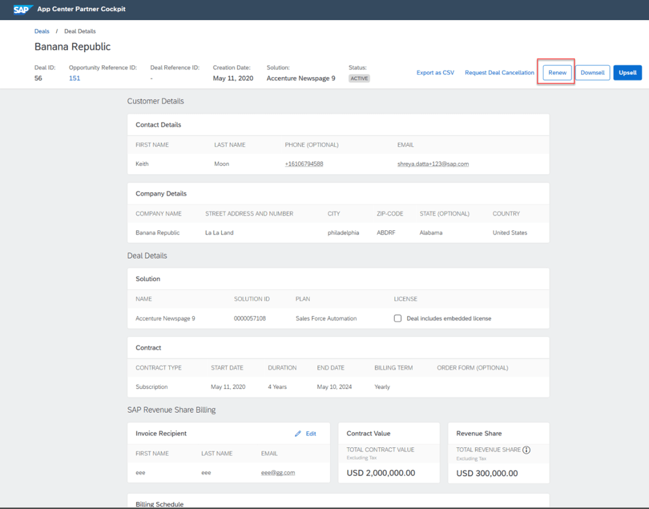This screenshot has width=649, height=509.
Task: Click the pencil icon beside Edit
Action: [x=298, y=433]
